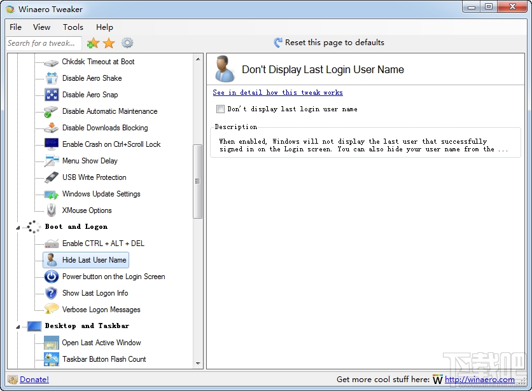Click the Disable Aero Shake icon
Viewport: 532px width, 391px height.
point(52,78)
